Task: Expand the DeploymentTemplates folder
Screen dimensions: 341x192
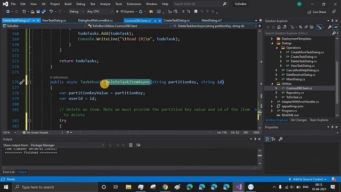Action: click(x=272, y=39)
